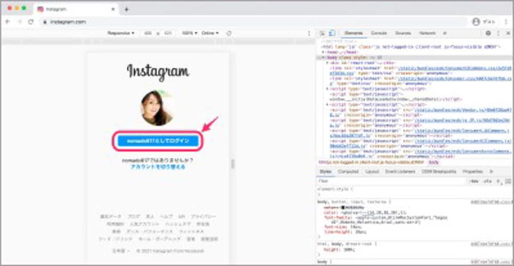Go forward in browser history

tap(19, 21)
